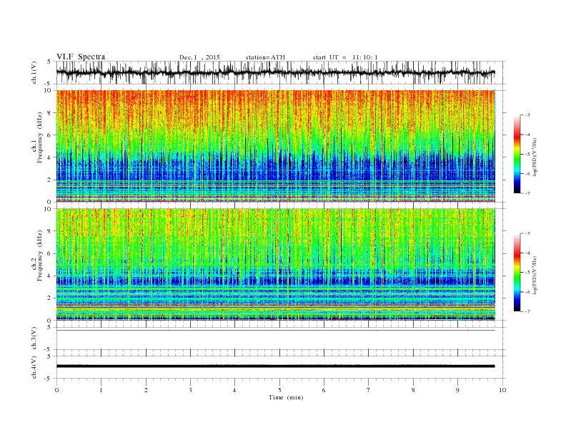Image resolution: width=566 pixels, height=438 pixels.
Task: Click the ch.4(V) axis label
Action: click(x=34, y=367)
